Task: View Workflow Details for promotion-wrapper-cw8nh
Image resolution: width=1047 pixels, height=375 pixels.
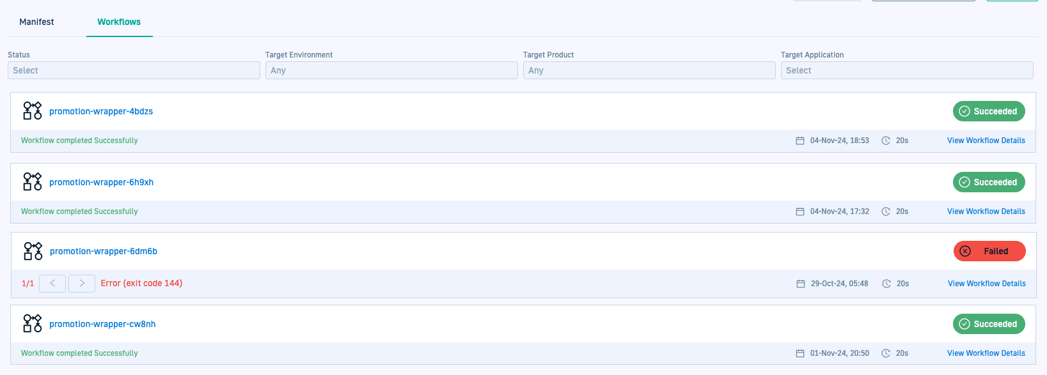Action: click(x=986, y=353)
